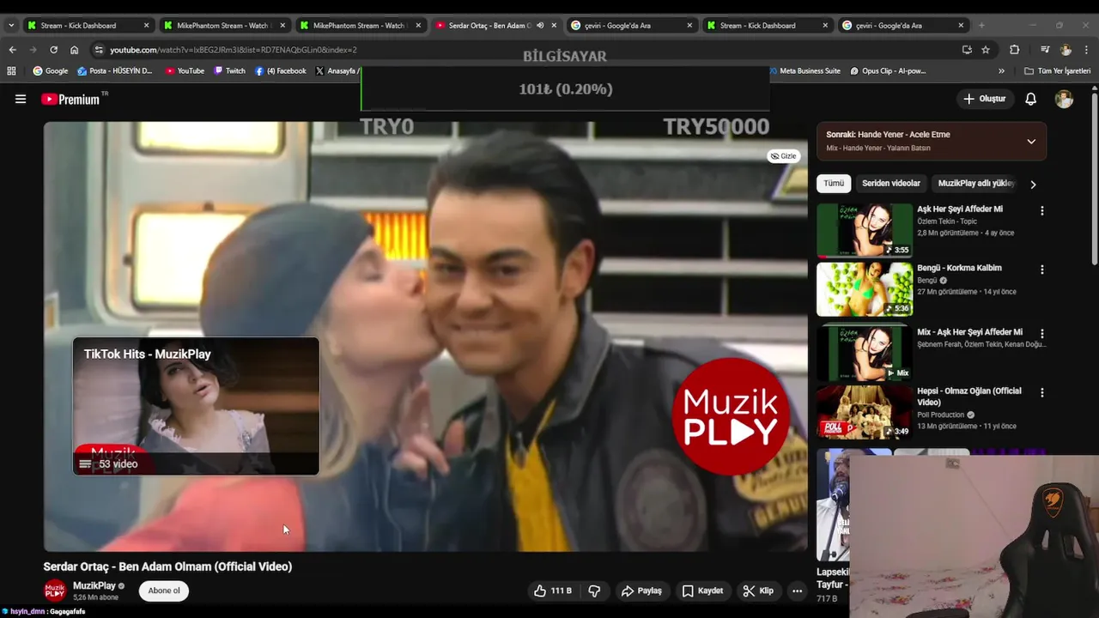Switch to first Stream - Kick Dashboard tab
The width and height of the screenshot is (1099, 618).
coord(88,25)
